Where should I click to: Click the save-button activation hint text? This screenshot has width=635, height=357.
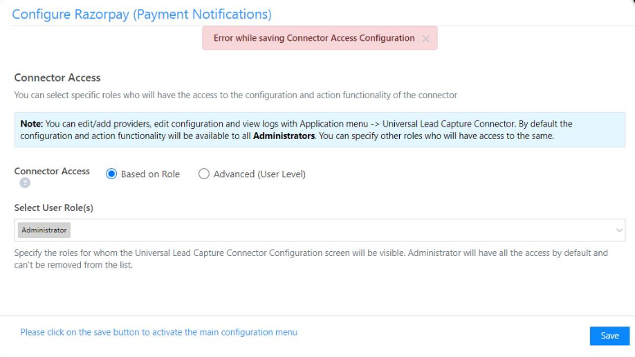(158, 332)
